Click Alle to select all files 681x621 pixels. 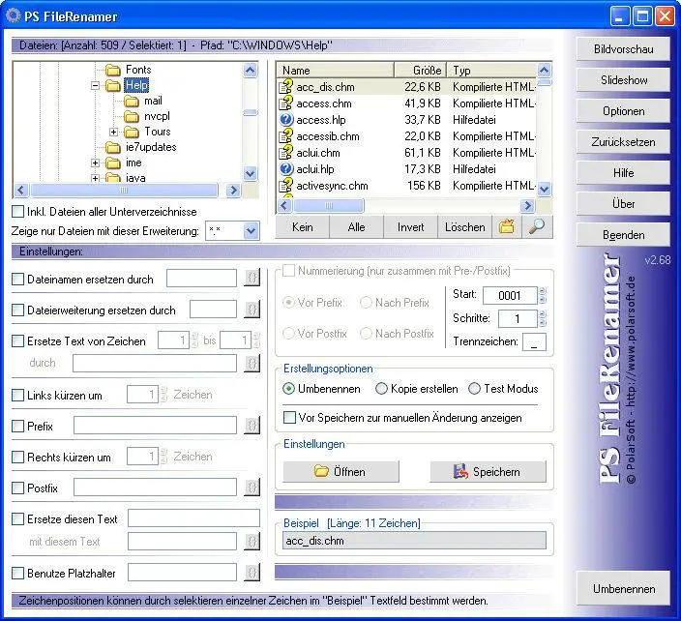click(356, 226)
